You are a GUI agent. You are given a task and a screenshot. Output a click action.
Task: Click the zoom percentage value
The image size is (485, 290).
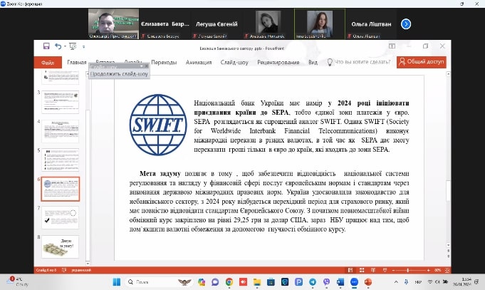tap(437, 270)
